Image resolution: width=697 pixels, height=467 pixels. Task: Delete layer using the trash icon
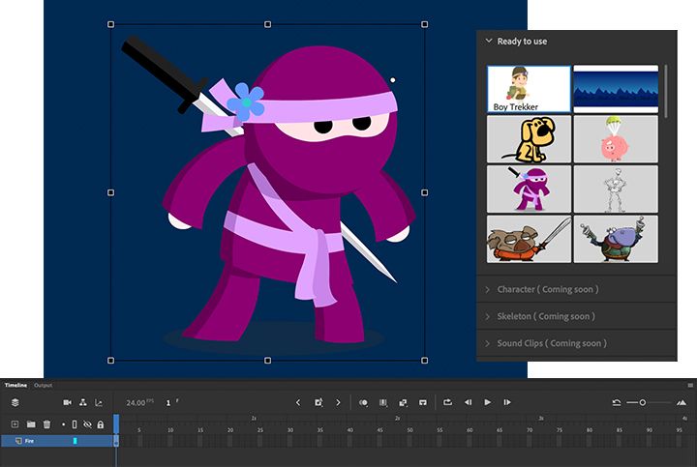click(46, 424)
